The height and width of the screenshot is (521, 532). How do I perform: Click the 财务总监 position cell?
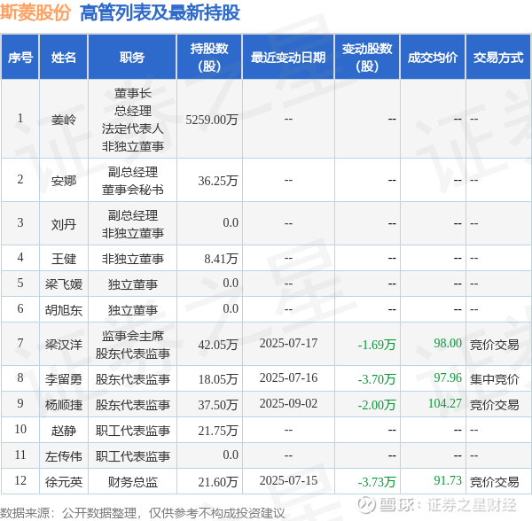(x=133, y=482)
